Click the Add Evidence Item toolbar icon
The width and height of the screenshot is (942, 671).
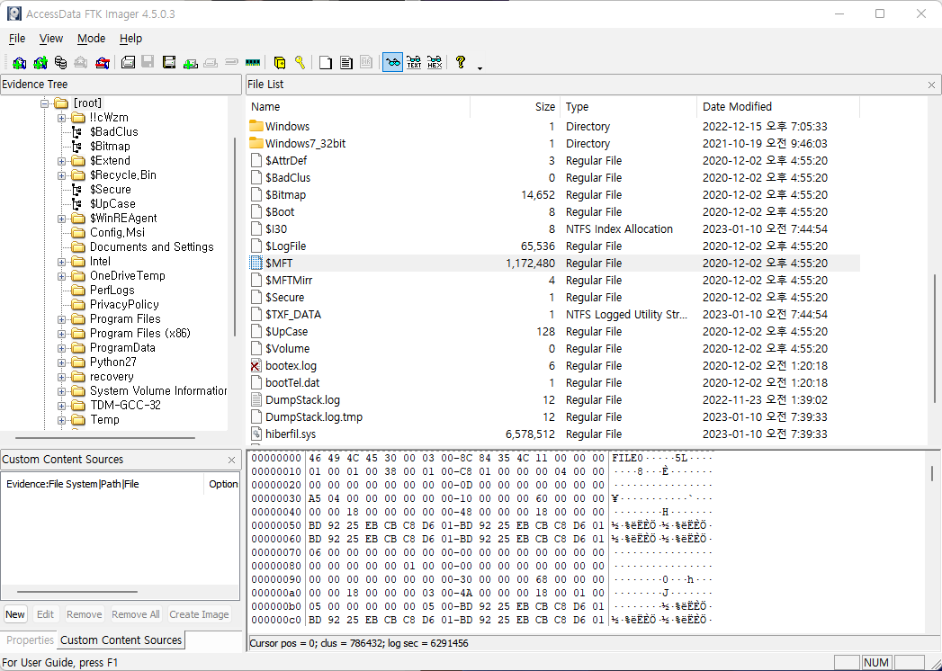pyautogui.click(x=19, y=62)
